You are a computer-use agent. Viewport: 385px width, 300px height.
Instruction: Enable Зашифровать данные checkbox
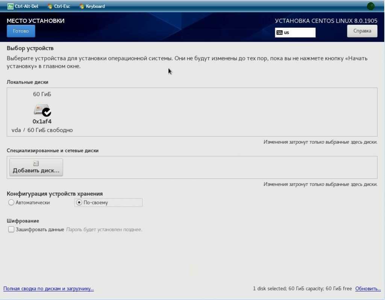point(11,229)
